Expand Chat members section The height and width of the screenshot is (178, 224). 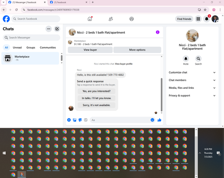click(x=192, y=80)
